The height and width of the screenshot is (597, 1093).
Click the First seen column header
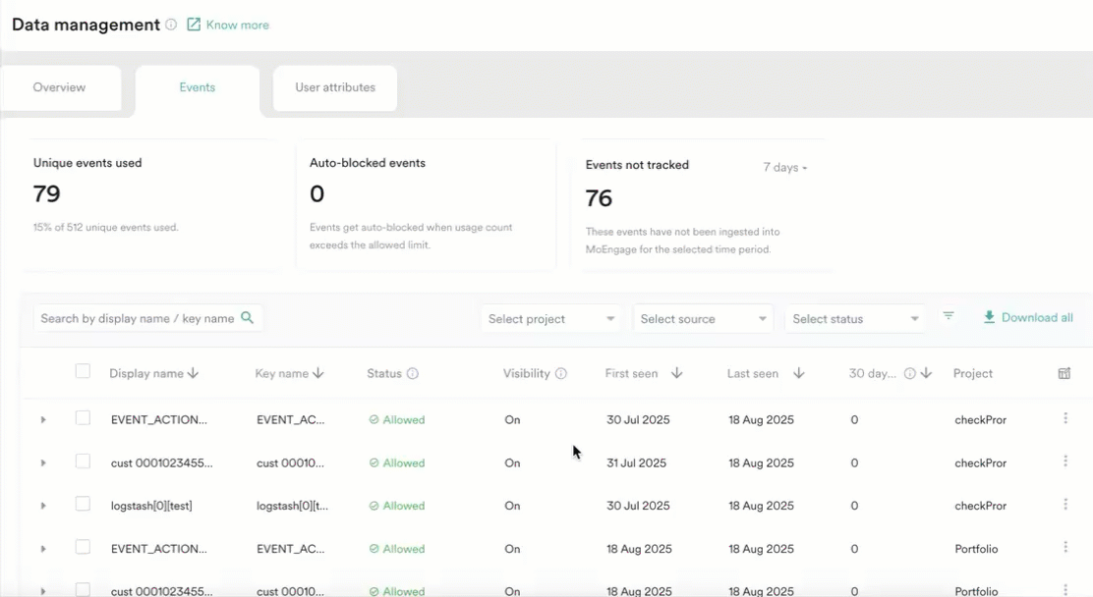tap(632, 373)
